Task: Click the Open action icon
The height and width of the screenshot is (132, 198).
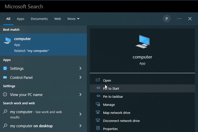Action: click(98, 80)
